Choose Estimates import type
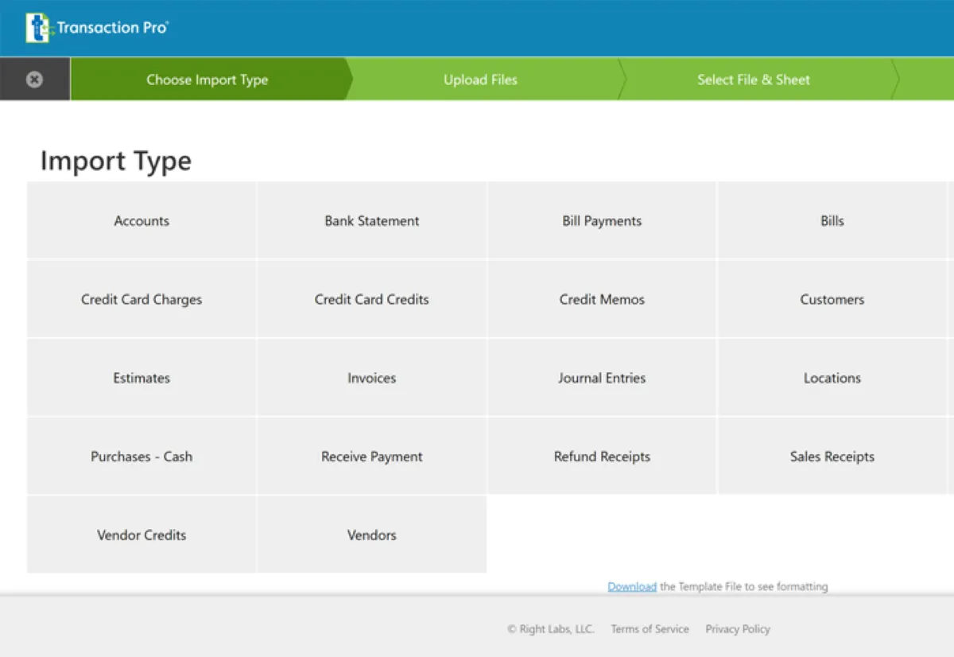Screen dimensions: 954x657 point(142,378)
